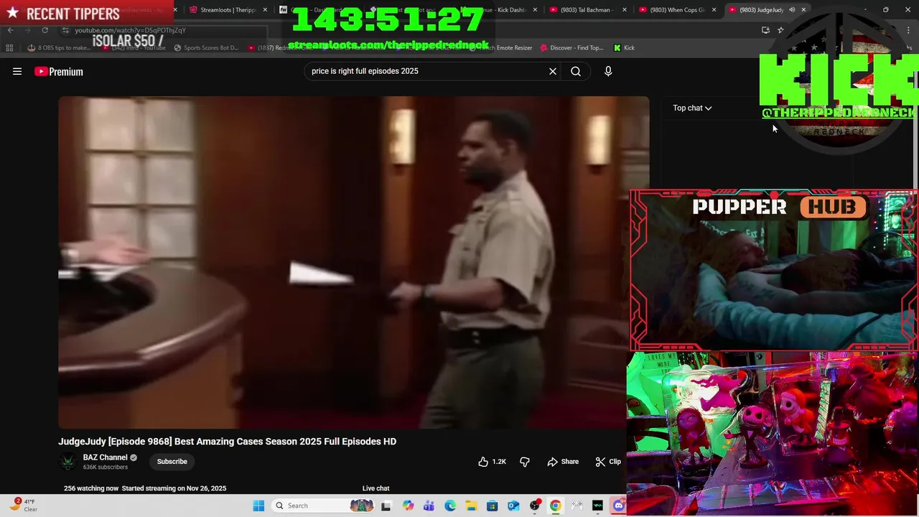Launch Copilot from the taskbar
This screenshot has height=517, width=919.
408,506
